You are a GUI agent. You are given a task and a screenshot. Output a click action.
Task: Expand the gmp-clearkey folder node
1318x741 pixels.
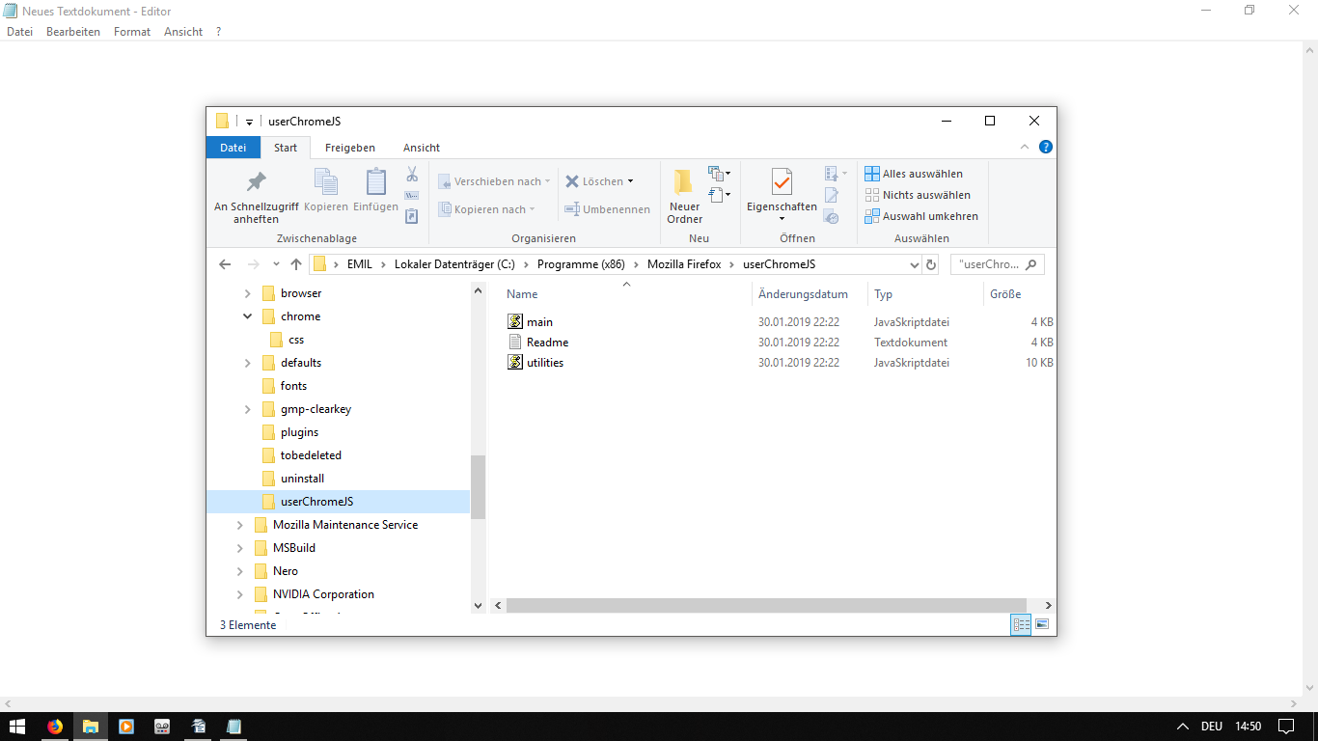[248, 409]
